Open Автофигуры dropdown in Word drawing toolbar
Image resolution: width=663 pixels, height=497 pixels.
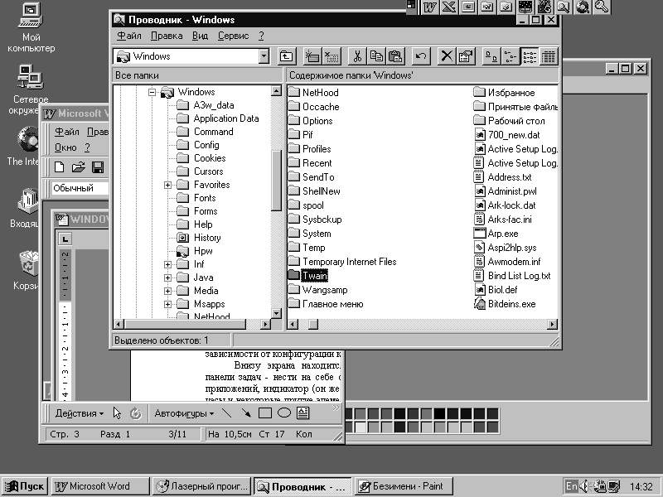(x=184, y=413)
